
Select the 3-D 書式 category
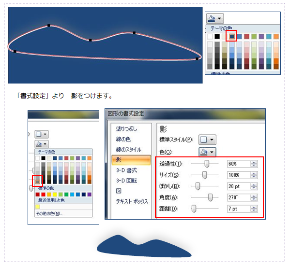126,170
